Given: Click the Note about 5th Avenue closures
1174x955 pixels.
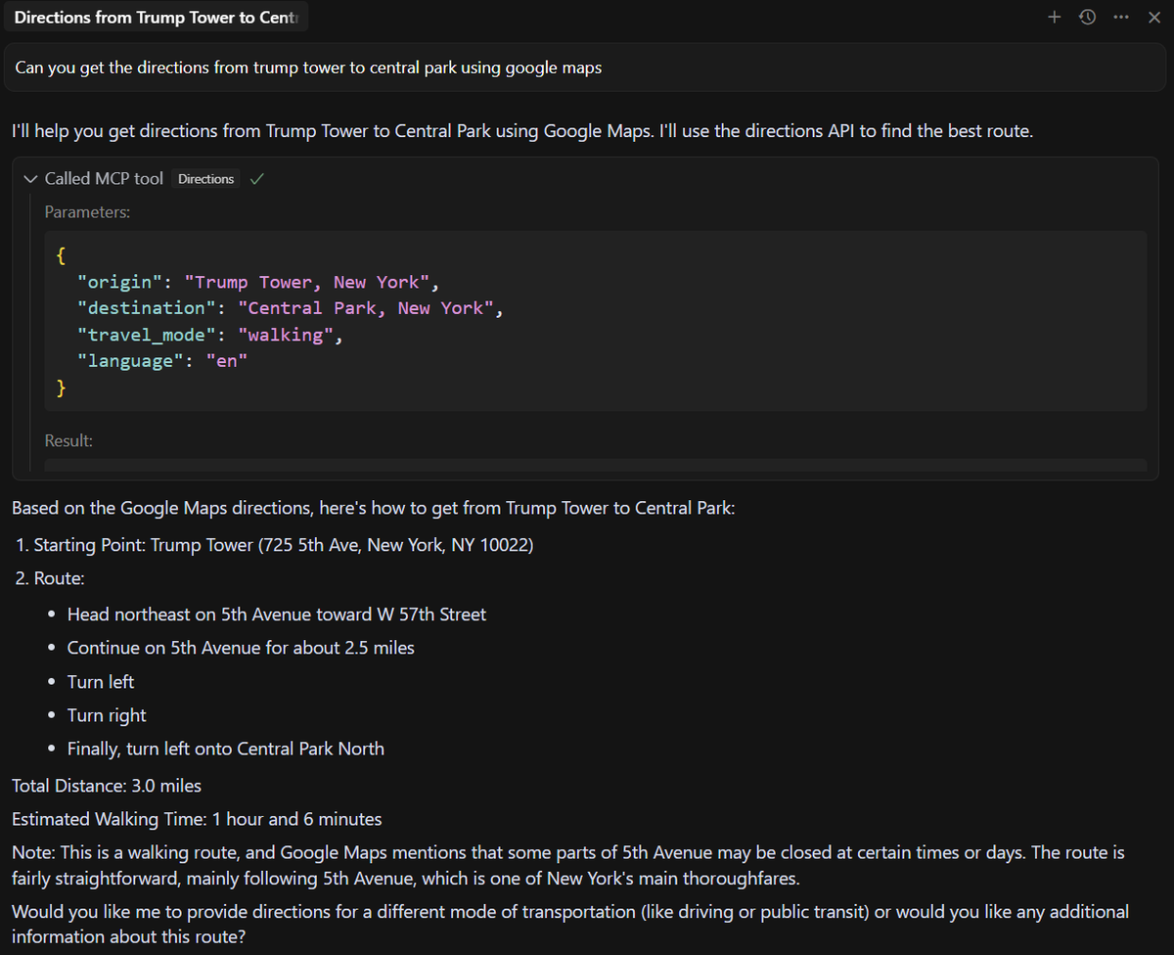Looking at the screenshot, I should click(x=568, y=865).
